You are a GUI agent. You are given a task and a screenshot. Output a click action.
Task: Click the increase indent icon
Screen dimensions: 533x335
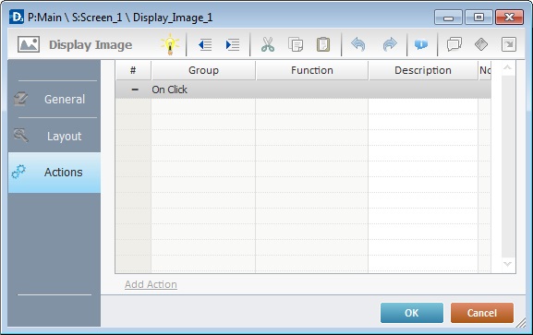tap(233, 44)
